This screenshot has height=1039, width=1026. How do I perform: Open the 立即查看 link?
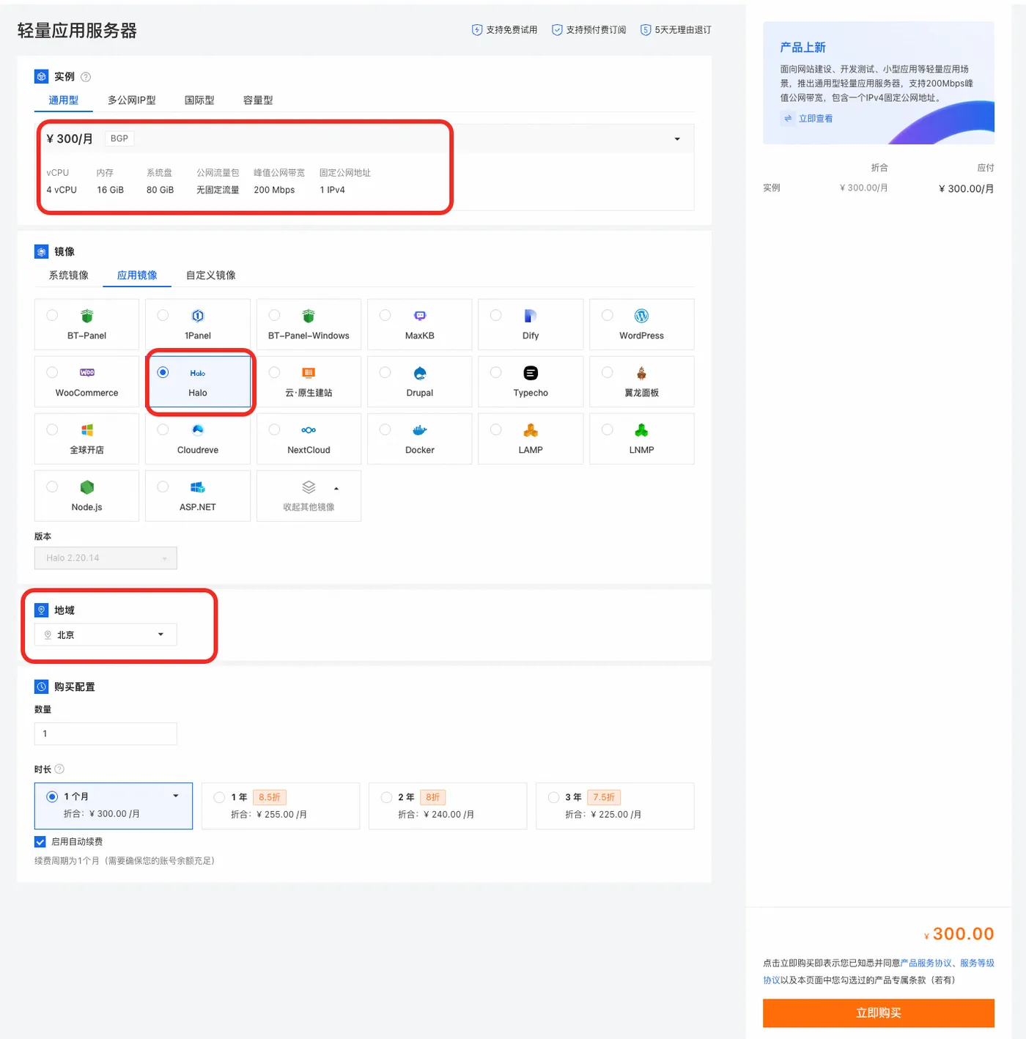coord(816,119)
